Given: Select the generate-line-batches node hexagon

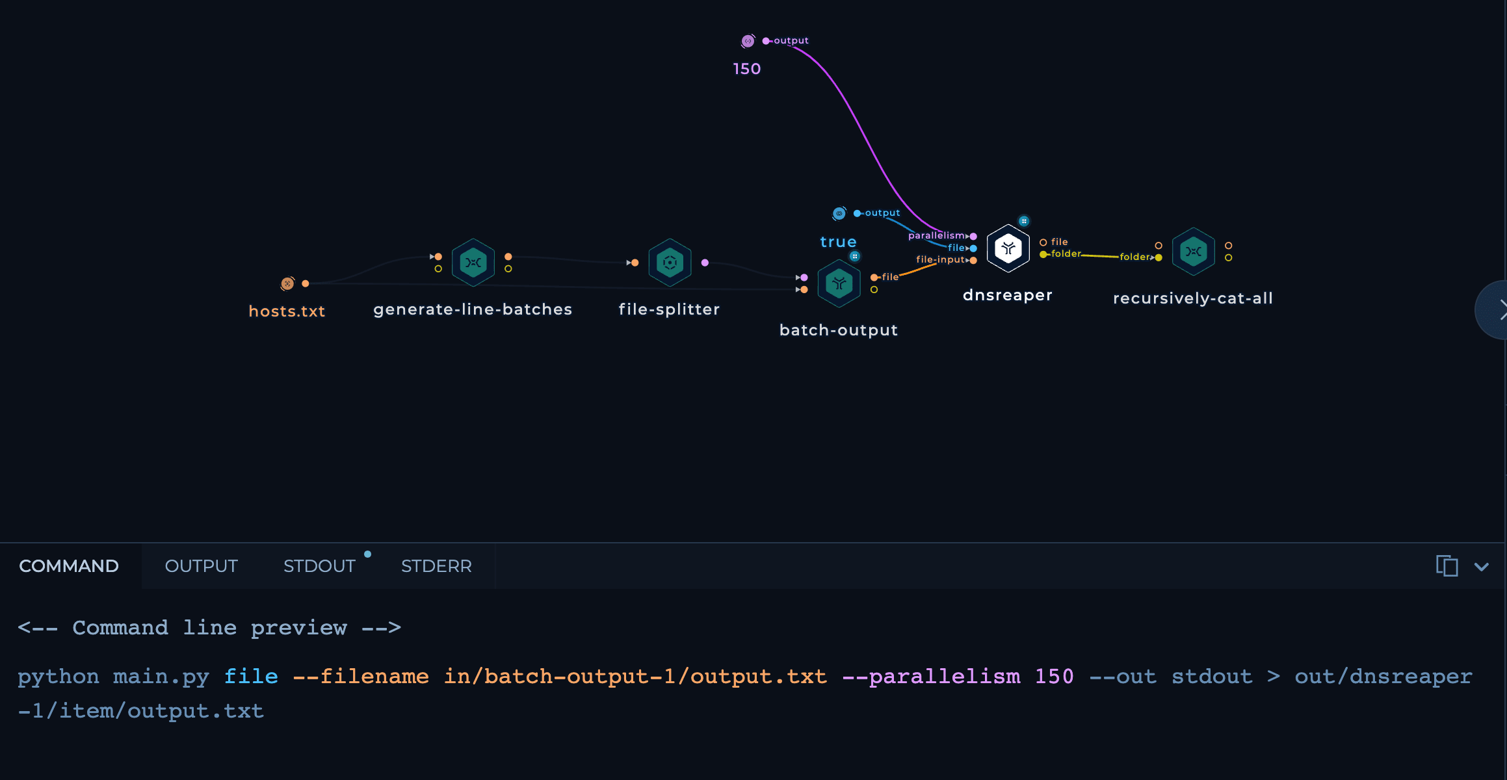Looking at the screenshot, I should (x=473, y=263).
